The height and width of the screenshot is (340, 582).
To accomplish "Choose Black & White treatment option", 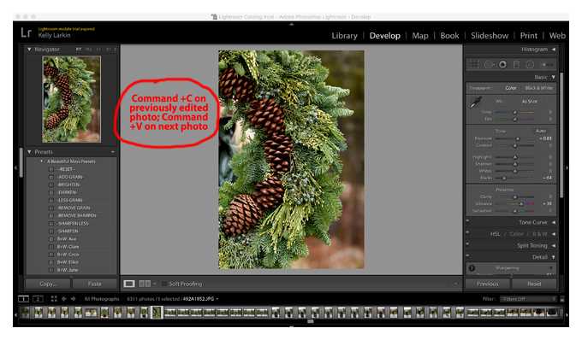I will point(539,88).
